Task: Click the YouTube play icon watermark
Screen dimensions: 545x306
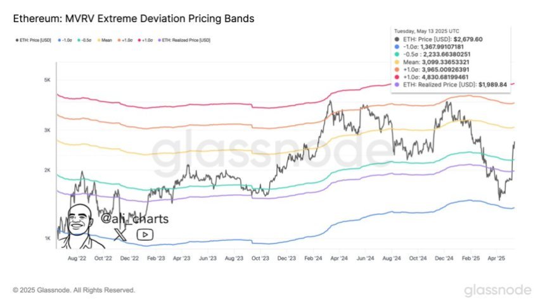Action: [144, 235]
